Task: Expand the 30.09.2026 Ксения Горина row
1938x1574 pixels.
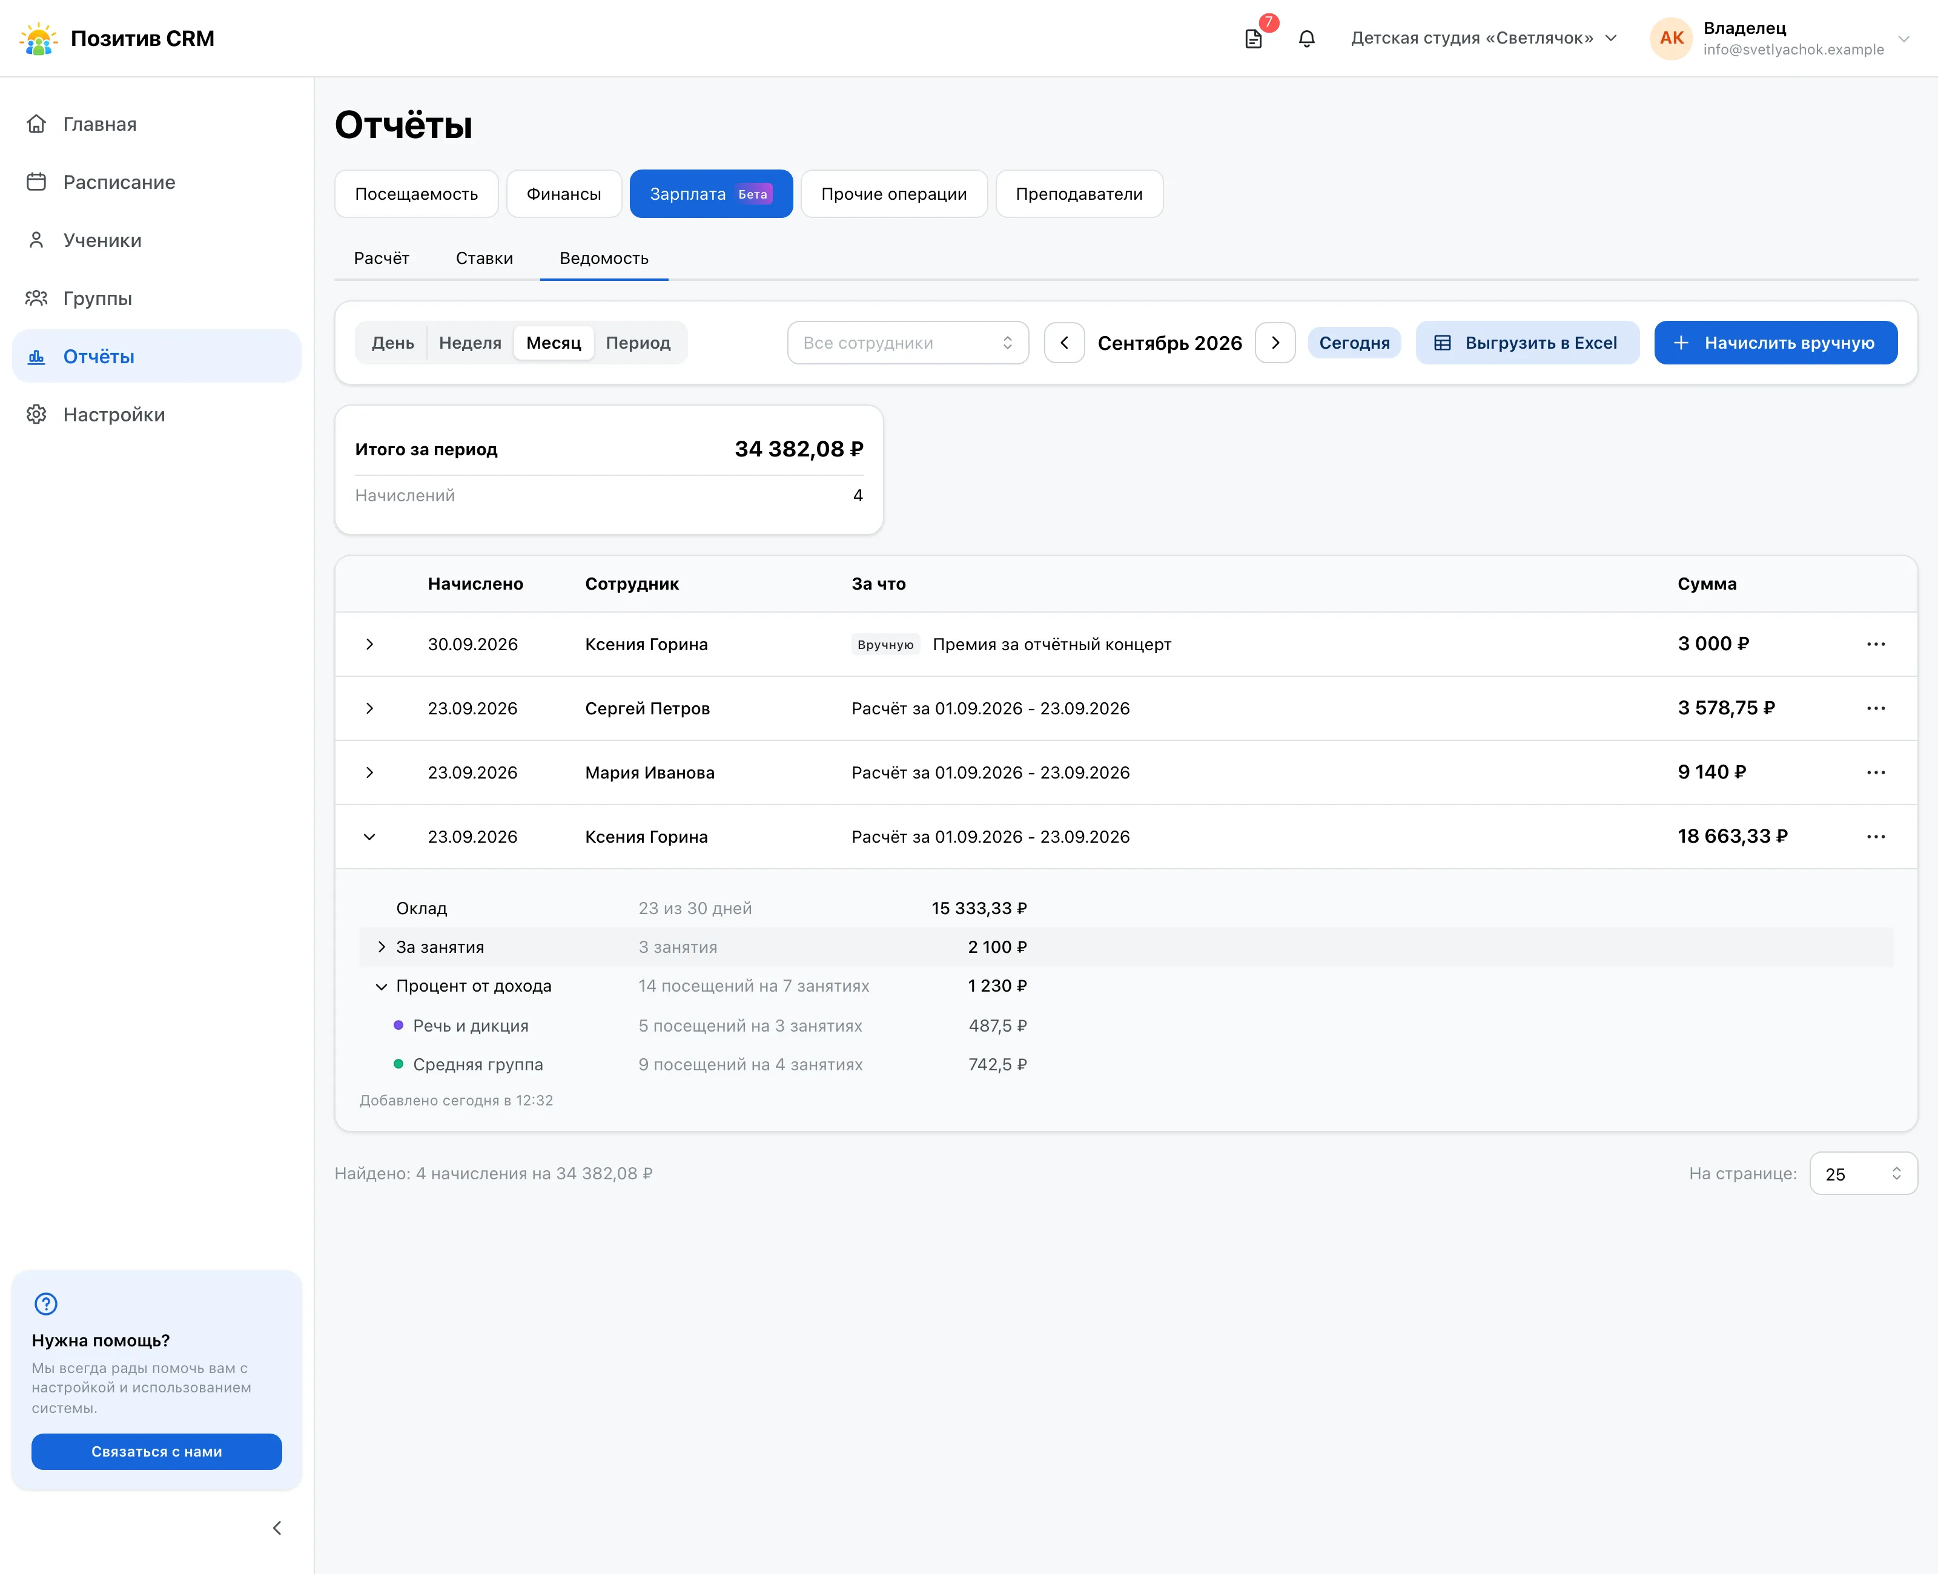Action: [369, 644]
